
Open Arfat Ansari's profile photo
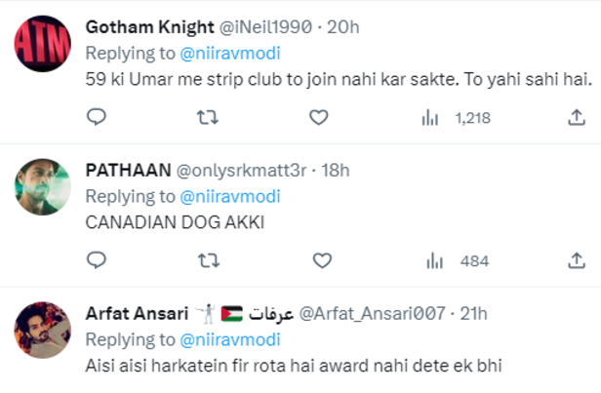point(43,330)
